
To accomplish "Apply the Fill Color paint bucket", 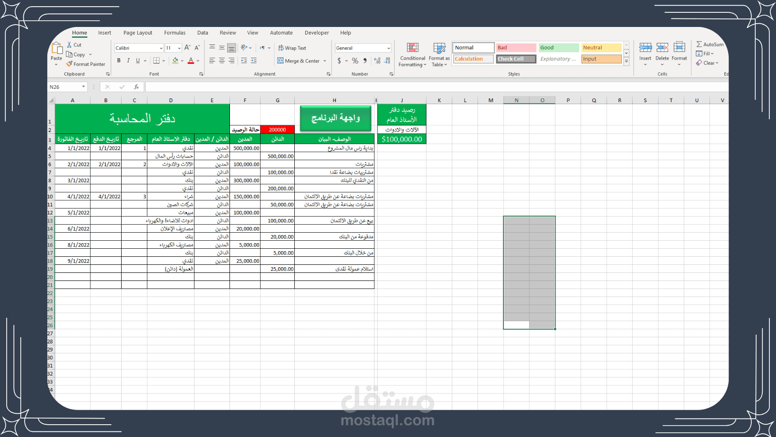I will tap(176, 61).
